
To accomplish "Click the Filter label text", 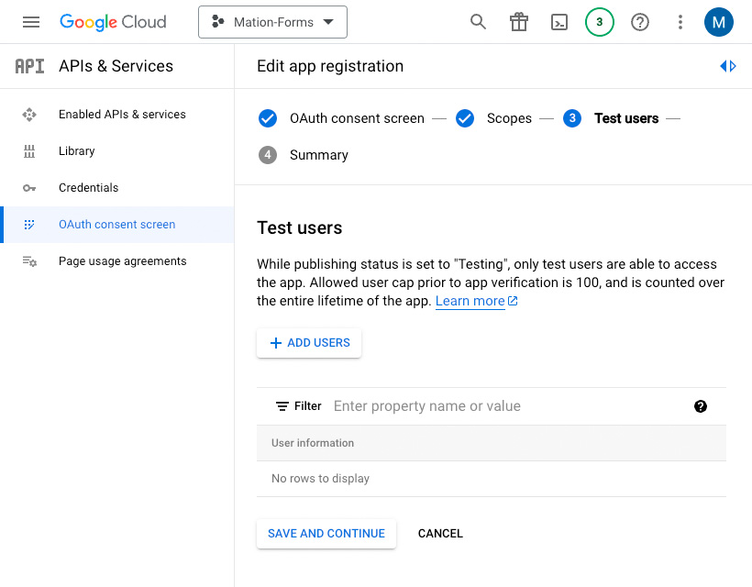I will coord(308,406).
